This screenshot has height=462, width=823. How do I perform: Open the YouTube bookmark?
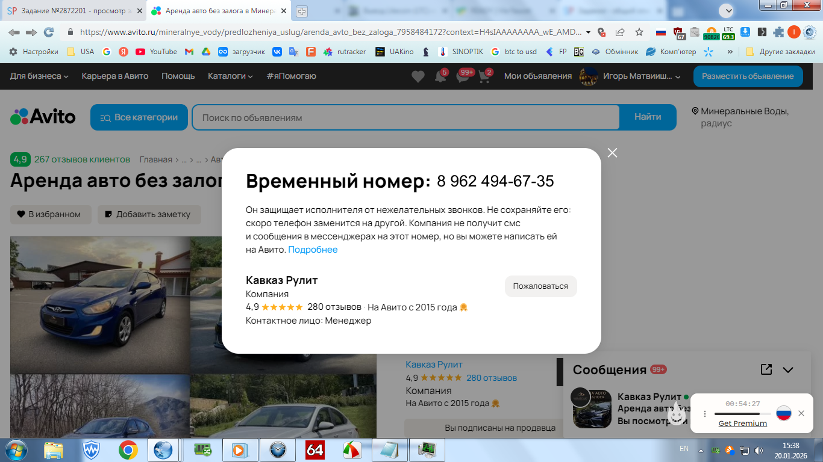point(157,52)
